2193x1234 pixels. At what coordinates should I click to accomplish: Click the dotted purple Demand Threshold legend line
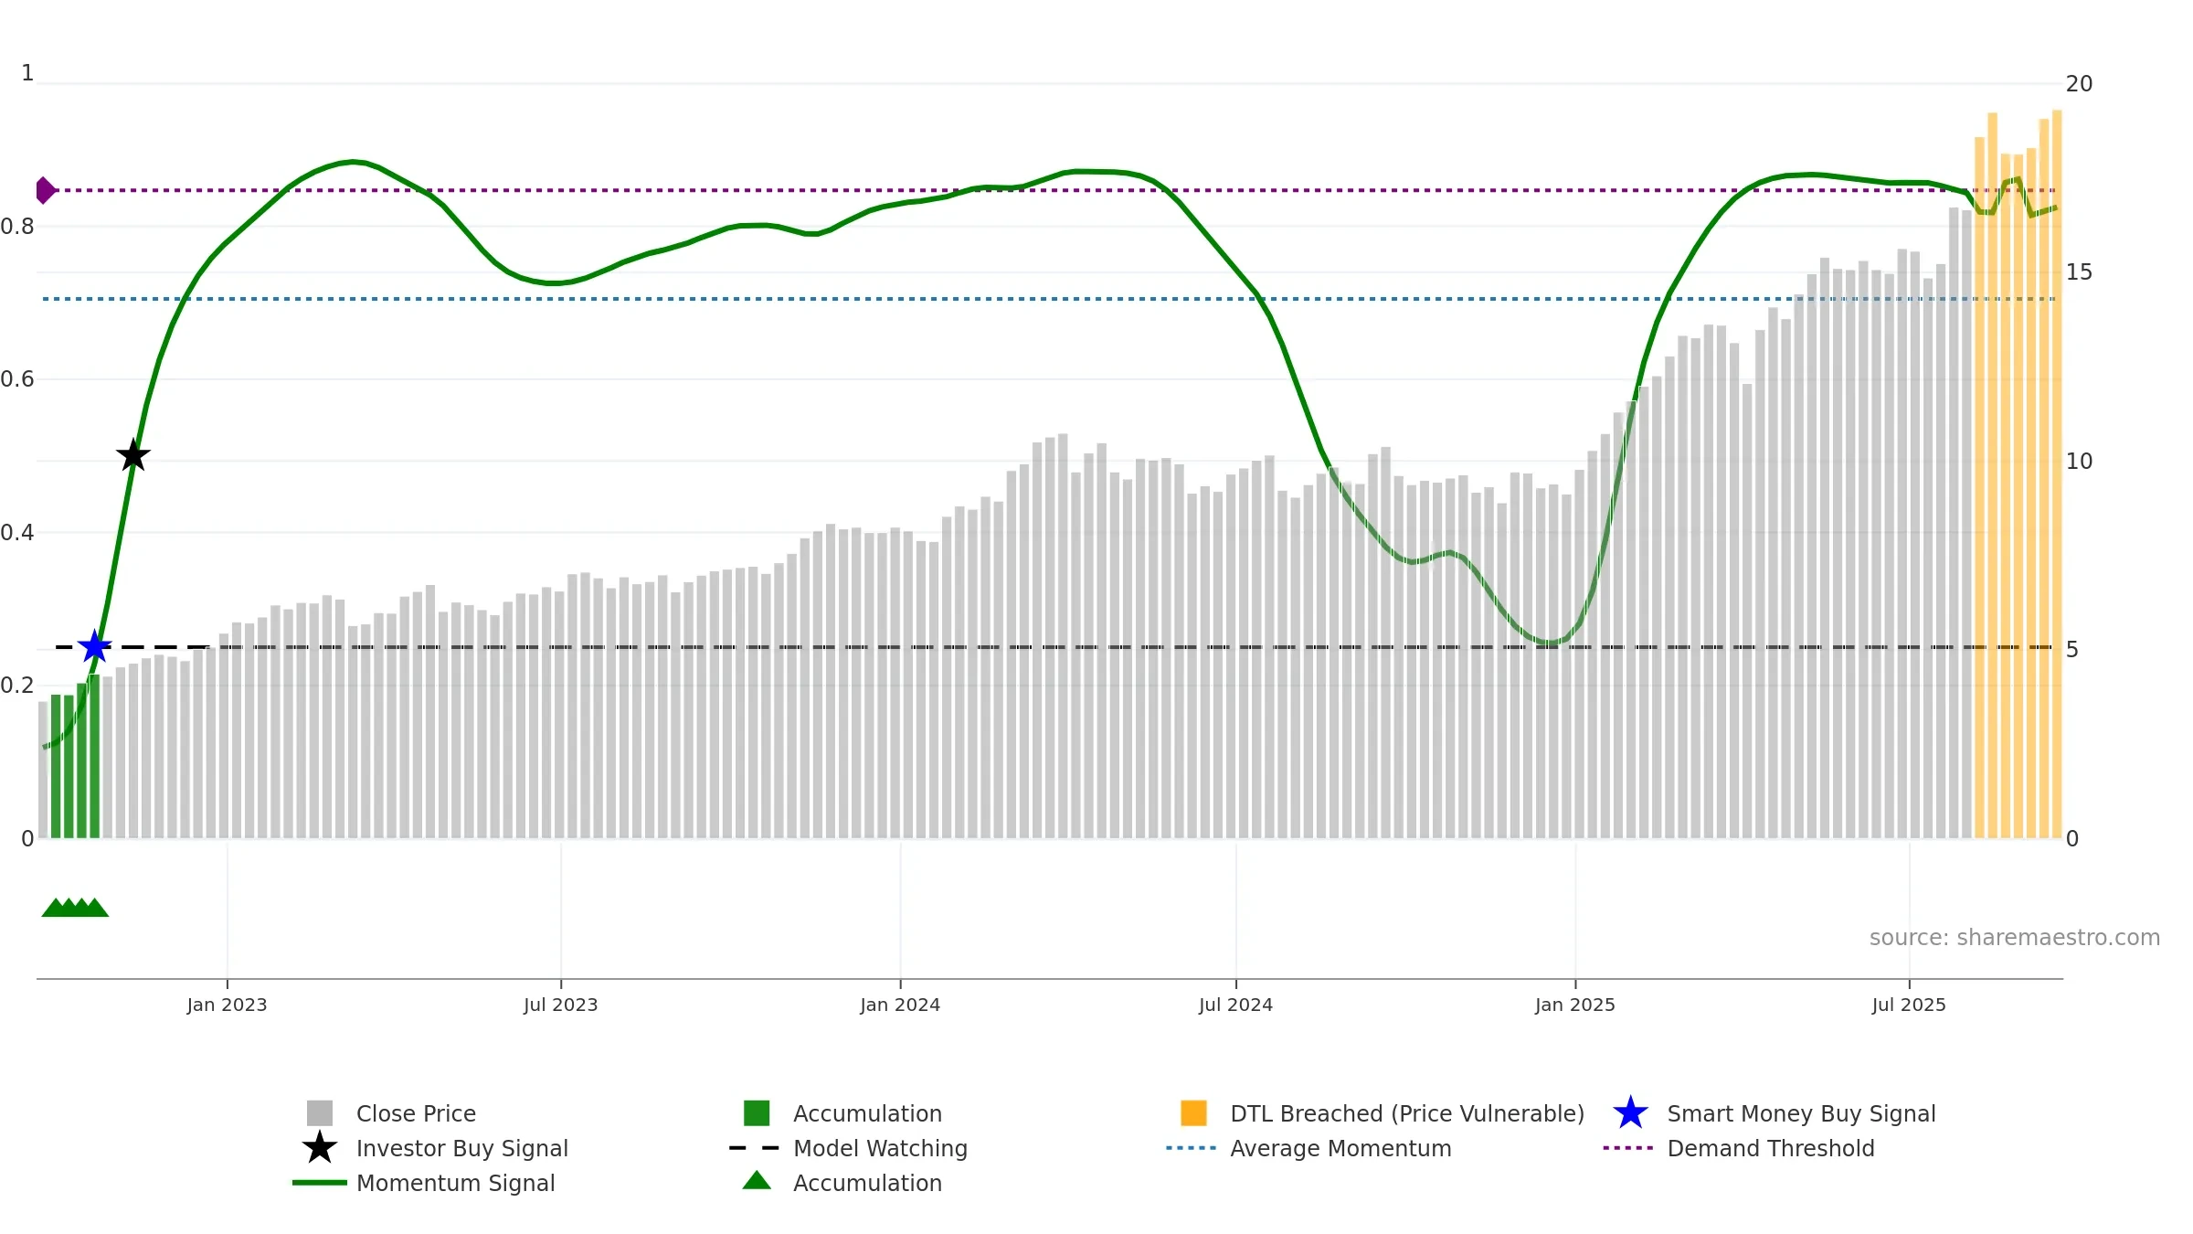tap(1628, 1148)
